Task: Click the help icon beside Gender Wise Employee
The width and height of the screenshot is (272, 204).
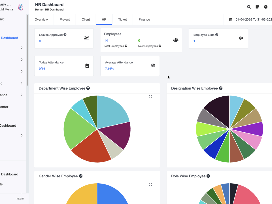Action: tap(81, 176)
